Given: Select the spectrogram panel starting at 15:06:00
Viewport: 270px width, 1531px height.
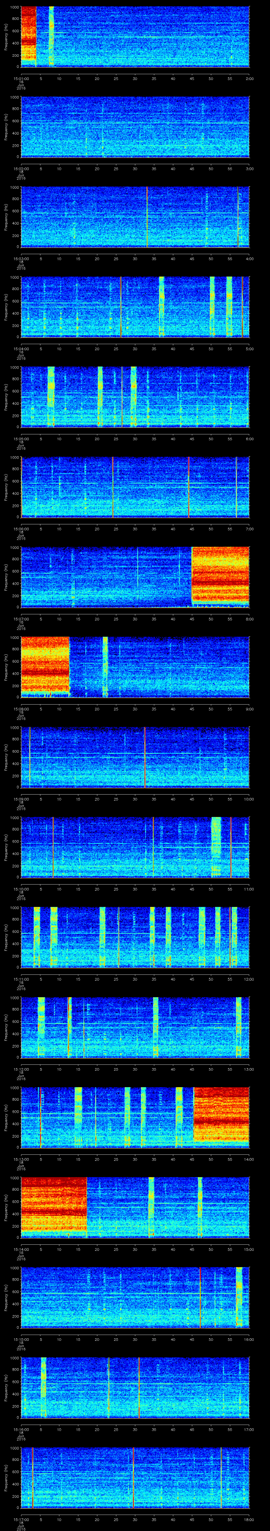Looking at the screenshot, I should pyautogui.click(x=135, y=487).
